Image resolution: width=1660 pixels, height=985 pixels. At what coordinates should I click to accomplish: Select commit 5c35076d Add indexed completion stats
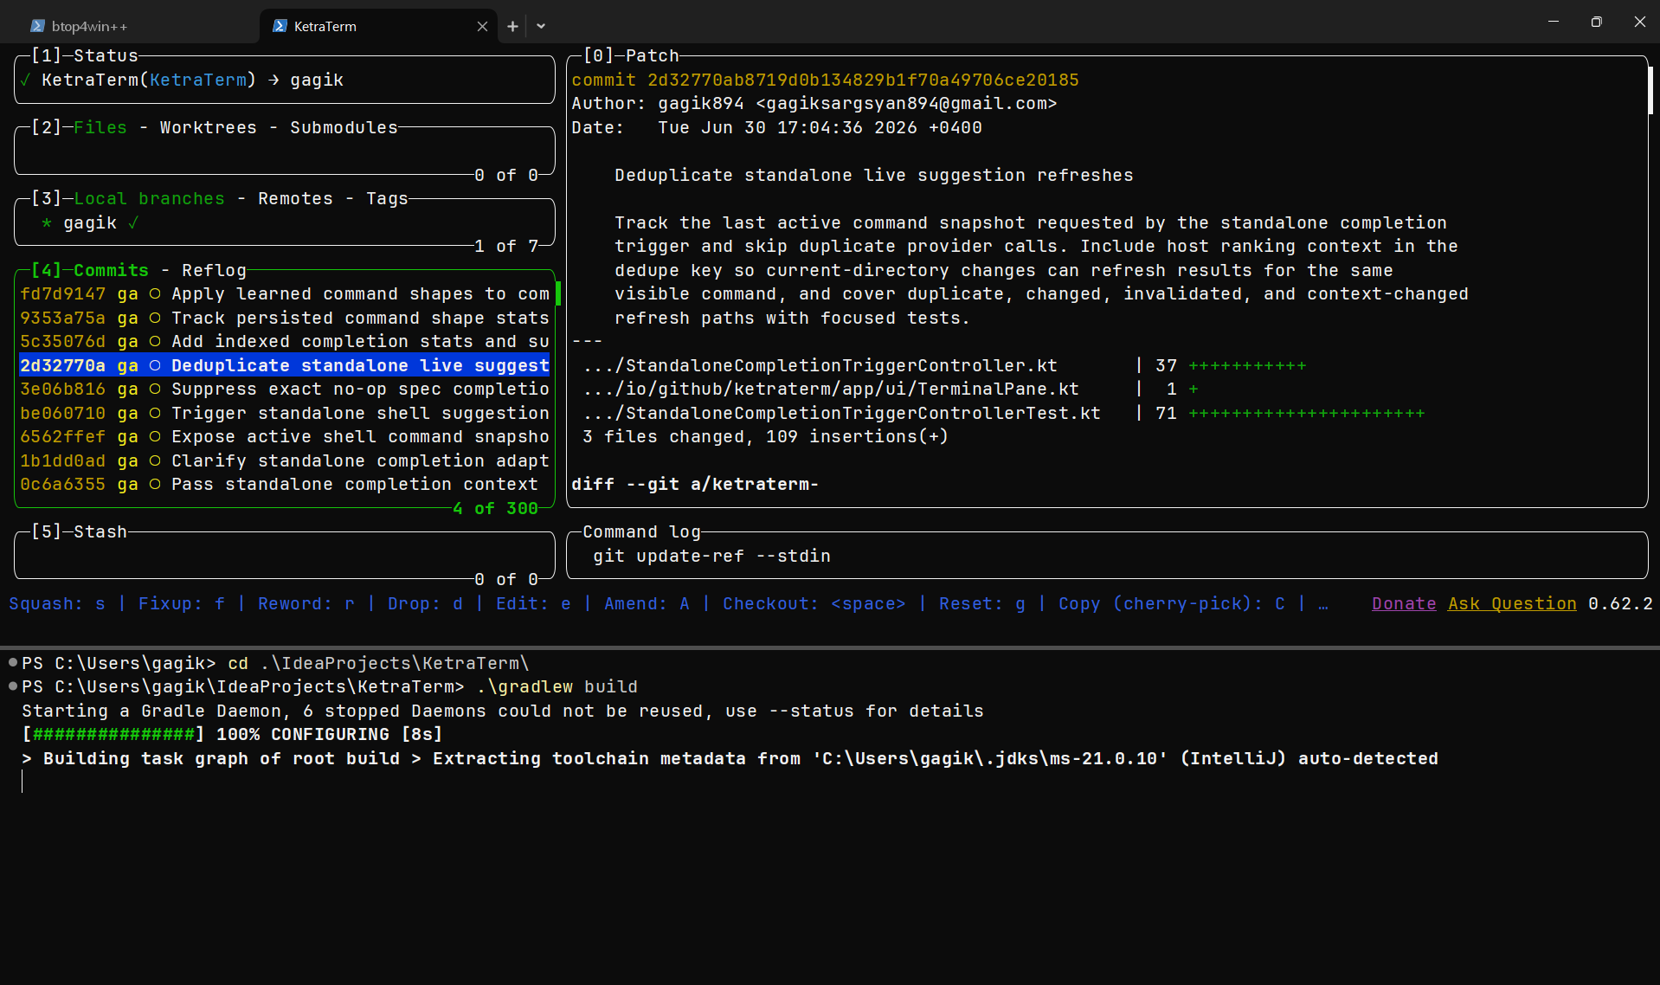285,342
